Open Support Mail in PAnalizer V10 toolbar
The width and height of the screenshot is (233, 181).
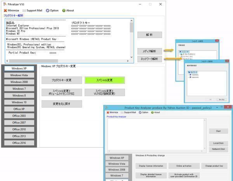click(x=32, y=10)
